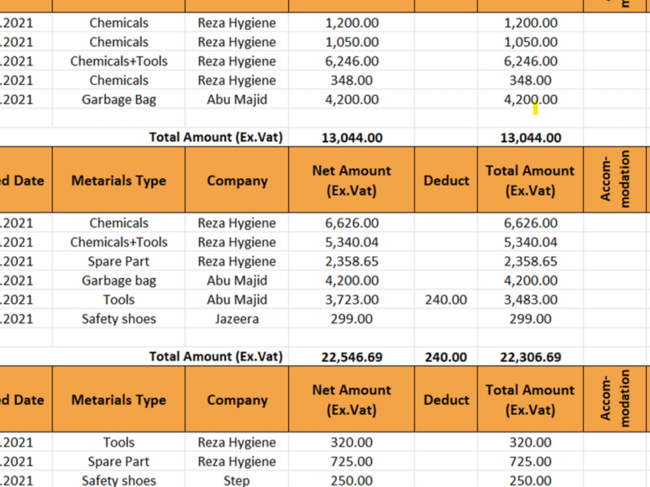Click 1,050.00 in the Net Amount column
Screen dimensions: 650x487
(352, 42)
